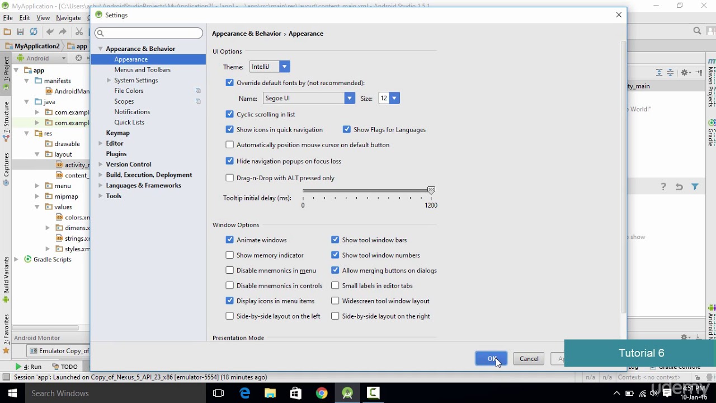Image resolution: width=716 pixels, height=403 pixels.
Task: Click the restore undo arrow beside the filter icon
Action: click(679, 187)
